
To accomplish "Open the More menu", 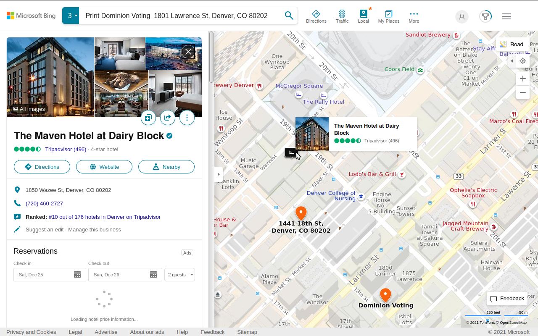I will coord(414,16).
